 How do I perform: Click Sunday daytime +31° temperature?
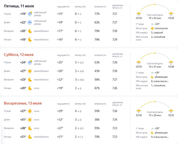pyautogui.click(x=23, y=120)
